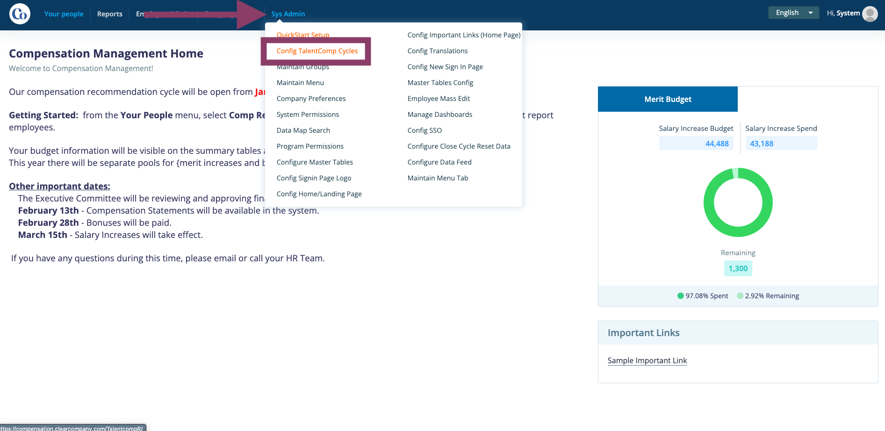
Task: Open the Sys Admin menu
Action: 288,14
